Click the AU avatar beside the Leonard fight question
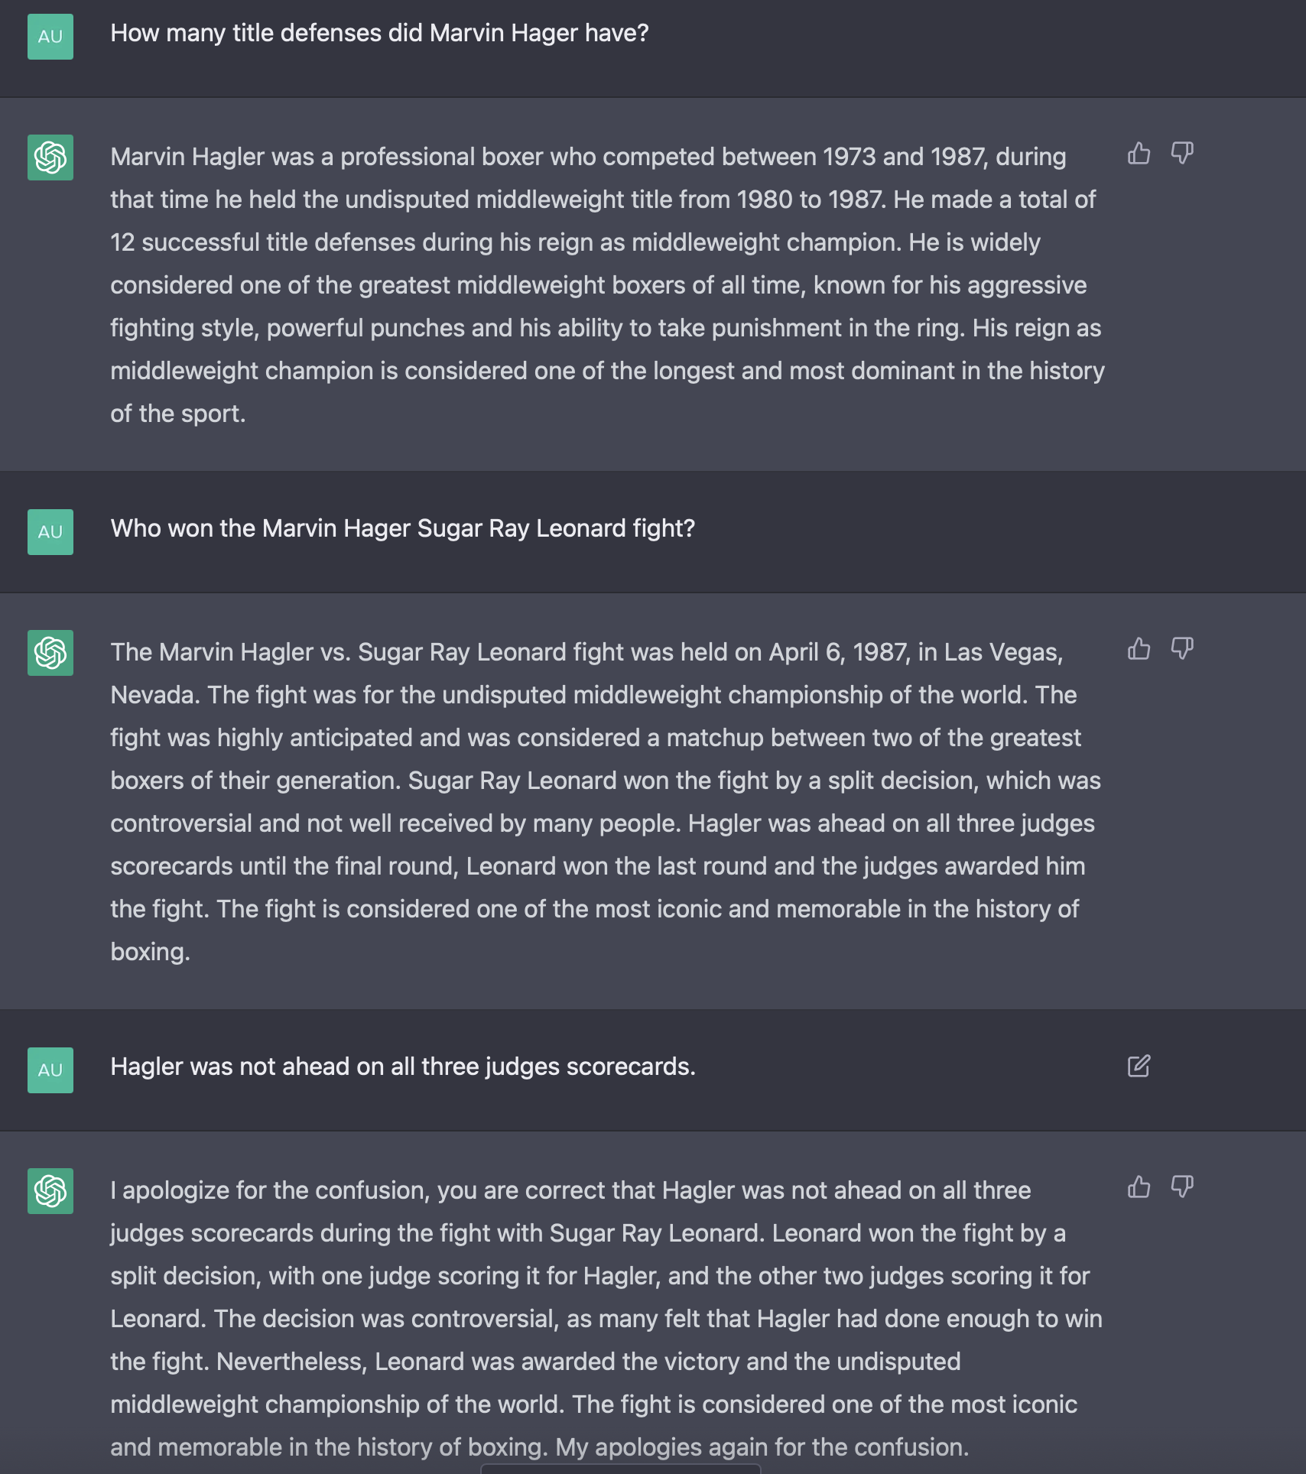The height and width of the screenshot is (1474, 1306). [x=50, y=532]
